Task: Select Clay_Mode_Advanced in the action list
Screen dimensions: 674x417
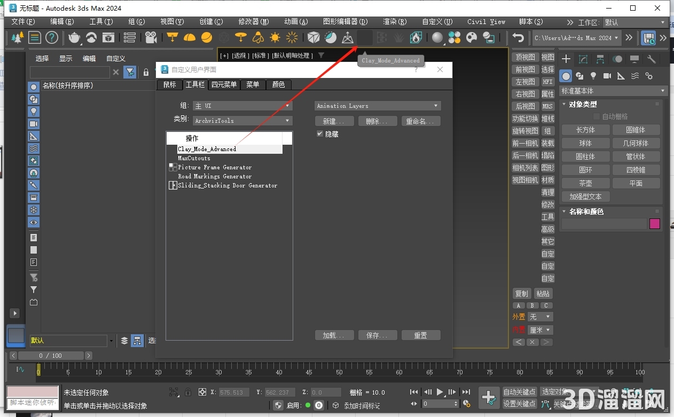Action: (x=207, y=149)
